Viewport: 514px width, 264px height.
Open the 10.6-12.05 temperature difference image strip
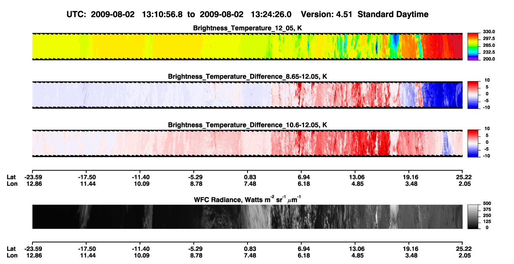click(247, 143)
